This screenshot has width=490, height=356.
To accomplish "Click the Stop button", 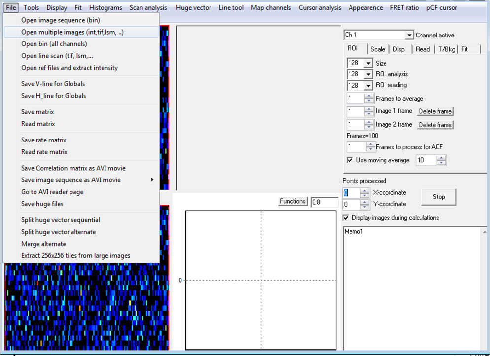I will 438,197.
